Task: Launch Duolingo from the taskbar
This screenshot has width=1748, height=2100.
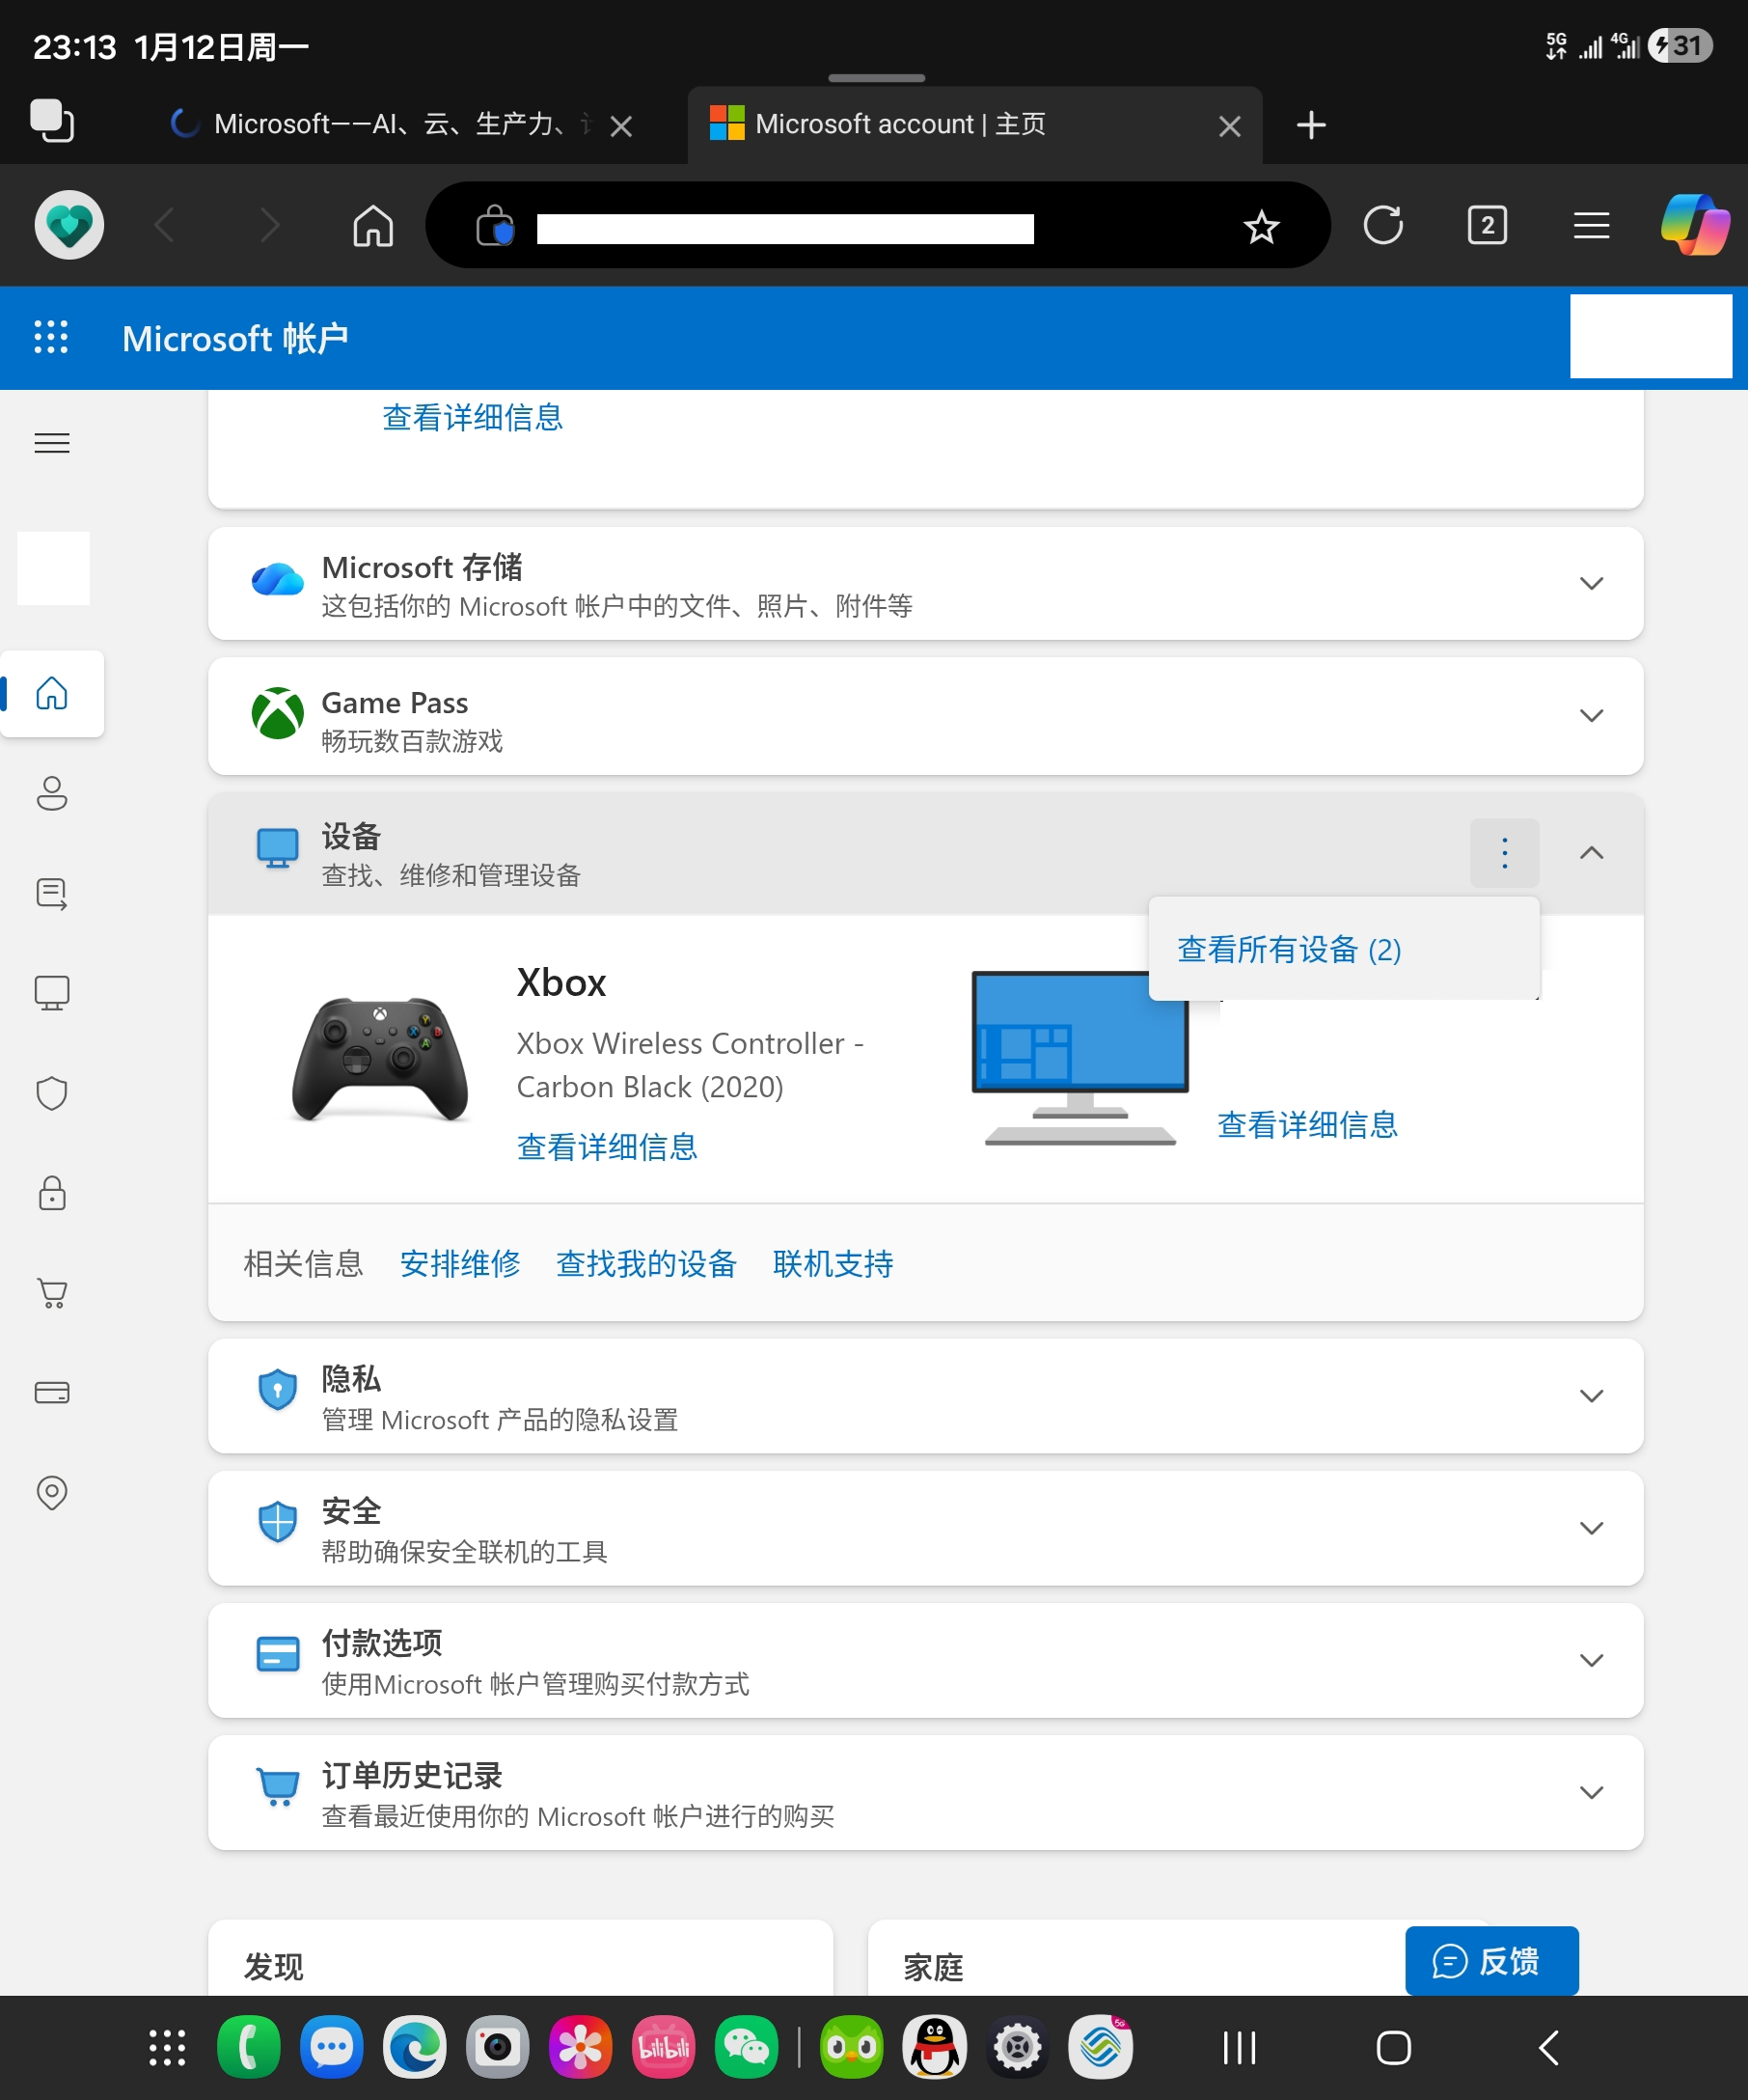Action: point(852,2047)
